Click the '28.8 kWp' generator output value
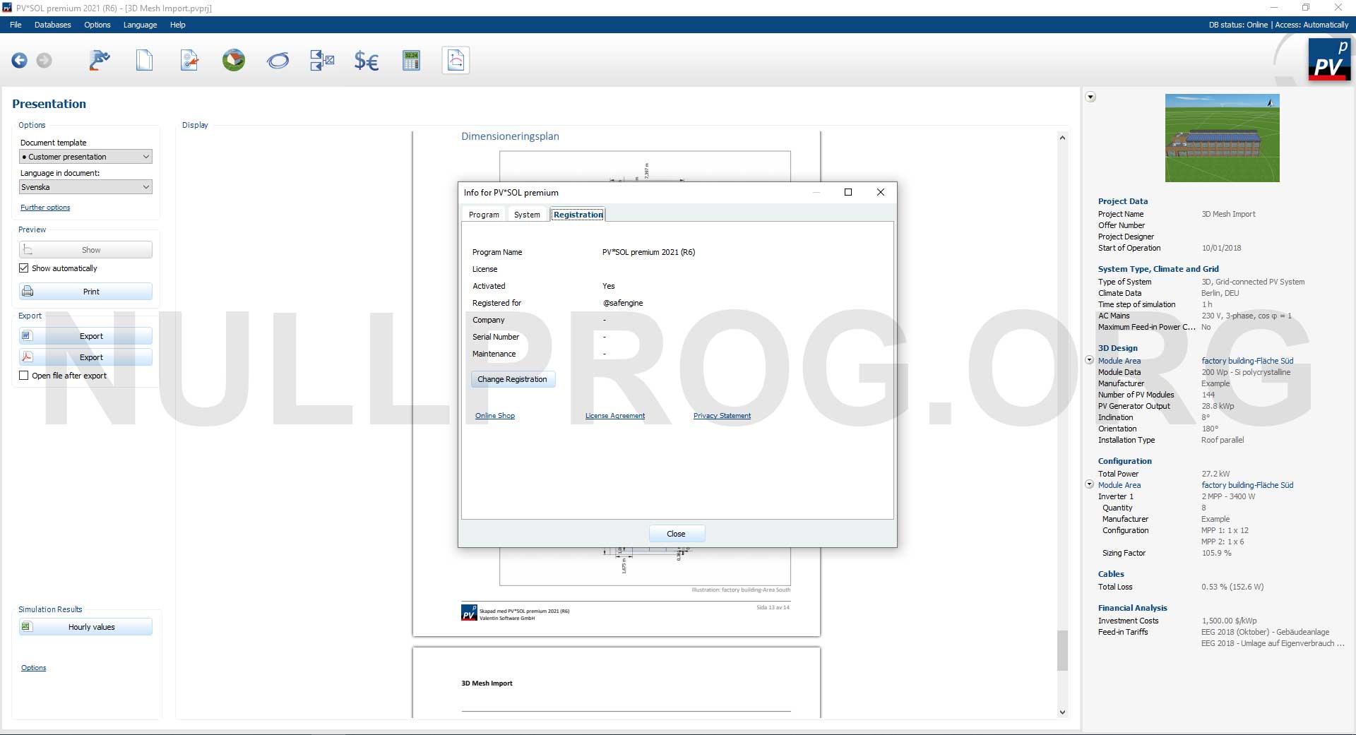 [x=1218, y=406]
